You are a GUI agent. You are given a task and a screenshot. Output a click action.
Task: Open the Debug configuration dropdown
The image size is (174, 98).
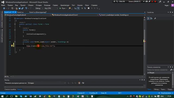(x=39, y=8)
